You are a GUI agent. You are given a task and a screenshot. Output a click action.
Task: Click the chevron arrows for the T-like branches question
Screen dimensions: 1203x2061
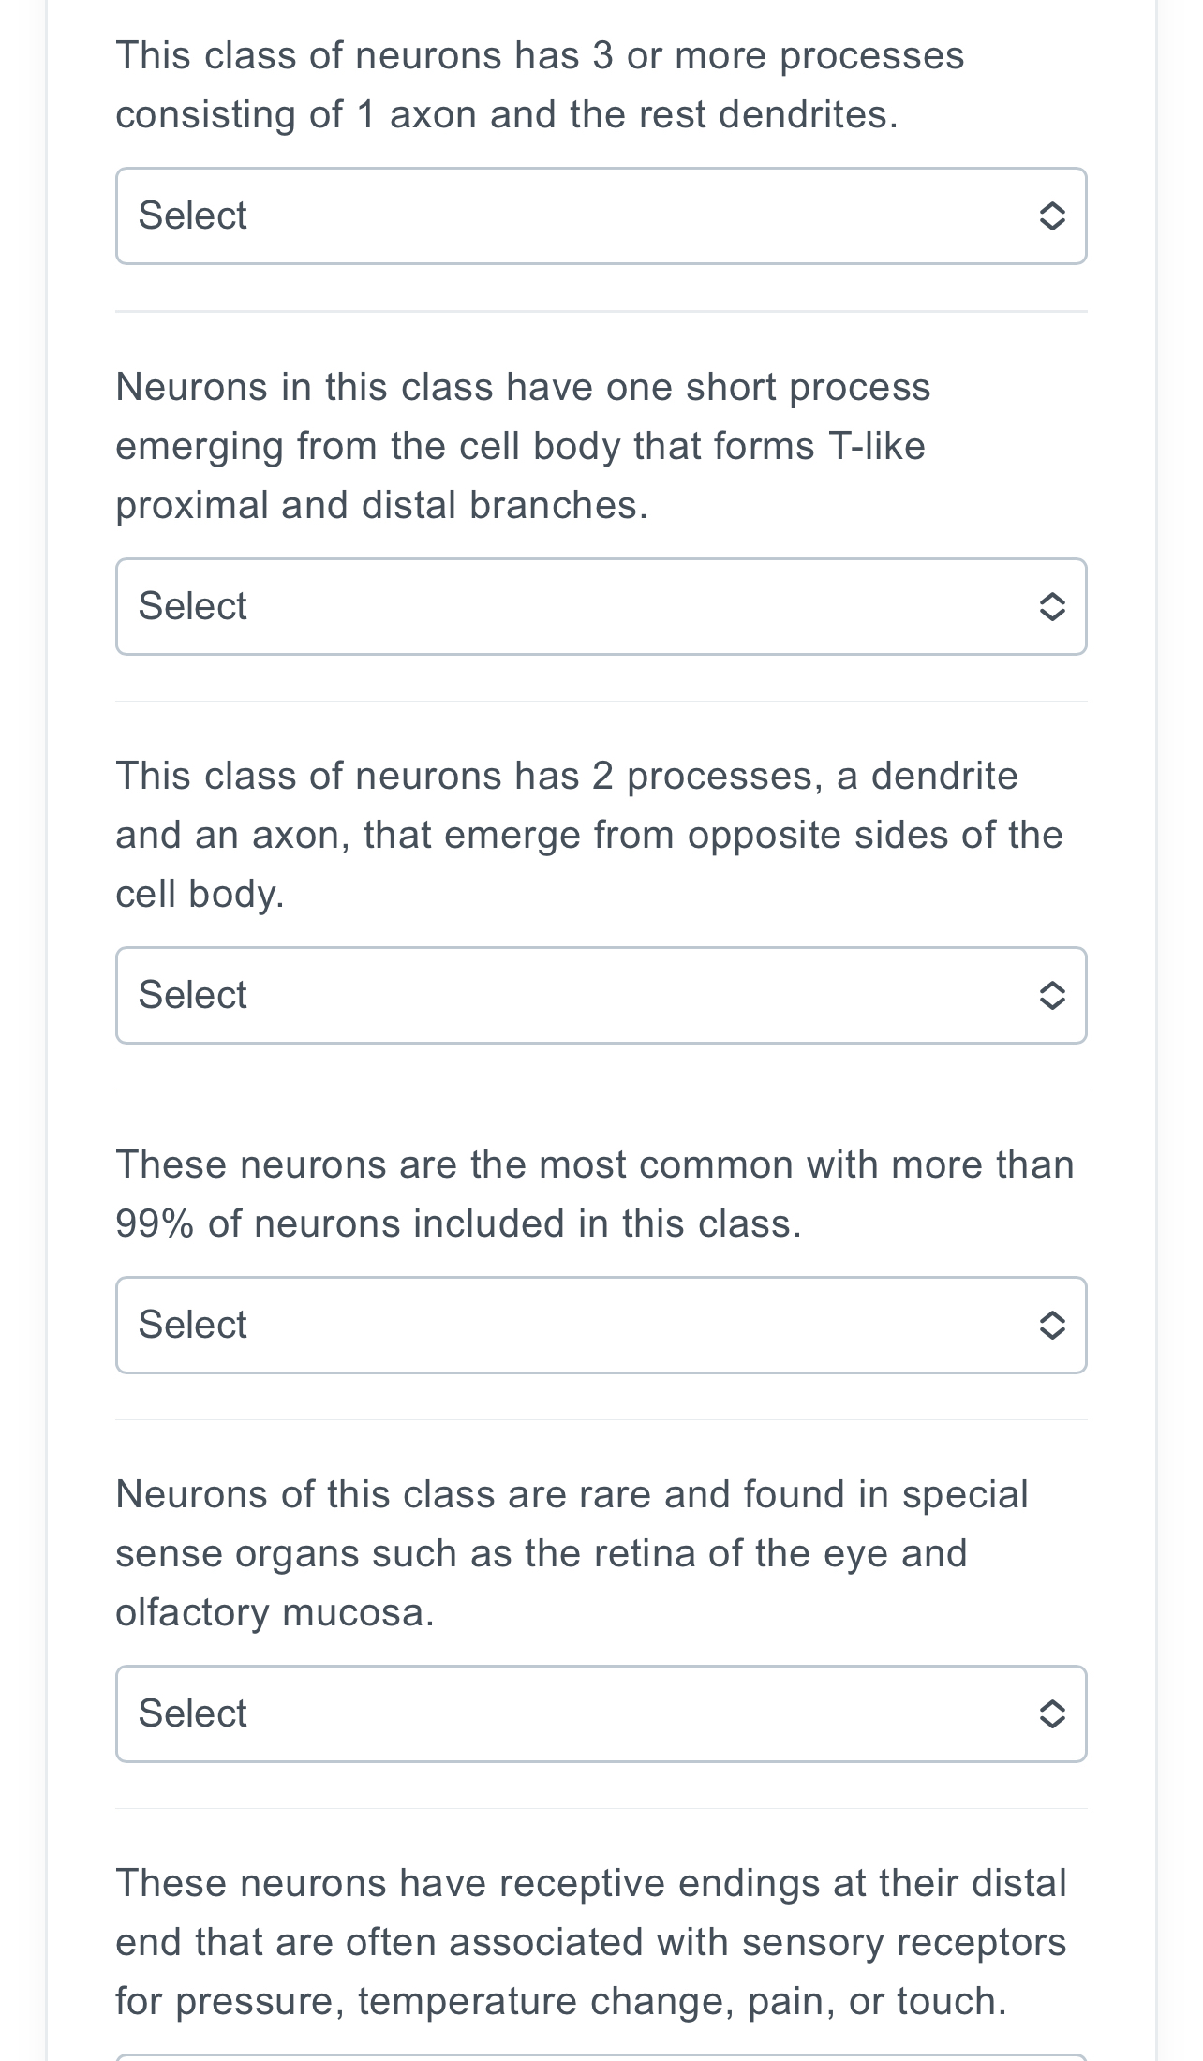(1051, 607)
